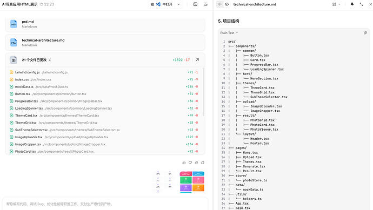This screenshot has width=373, height=210.
Task: Click the chat message input field
Action: coord(105,204)
